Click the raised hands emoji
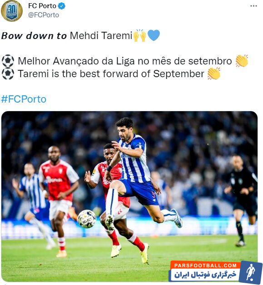This screenshot has width=263, height=285. [x=140, y=35]
